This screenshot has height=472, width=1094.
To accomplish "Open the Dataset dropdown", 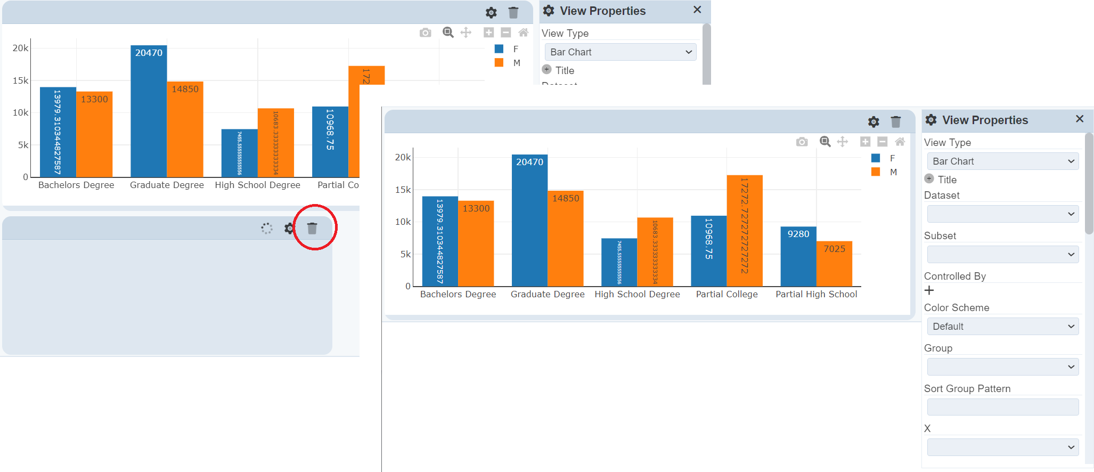I will click(x=1002, y=214).
